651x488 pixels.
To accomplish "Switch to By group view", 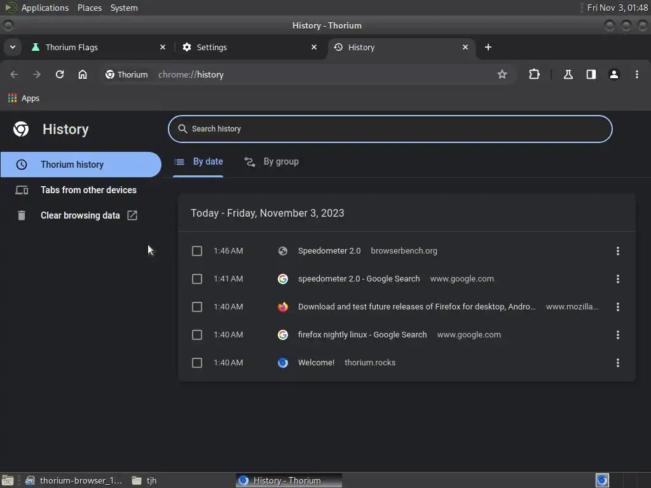I will coord(271,162).
